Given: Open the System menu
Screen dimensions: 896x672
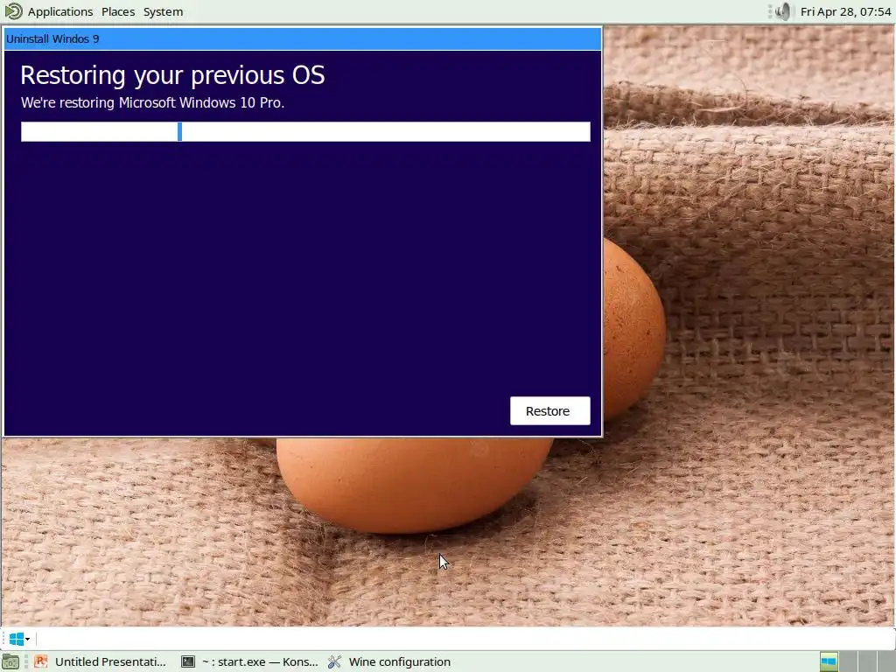Looking at the screenshot, I should [x=163, y=11].
